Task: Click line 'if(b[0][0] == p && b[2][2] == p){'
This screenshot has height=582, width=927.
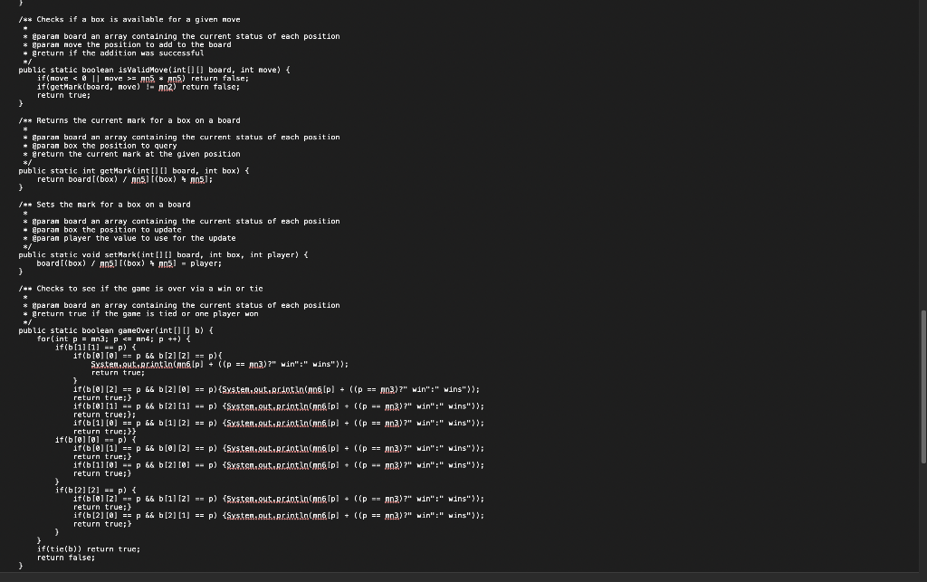Action: click(148, 356)
